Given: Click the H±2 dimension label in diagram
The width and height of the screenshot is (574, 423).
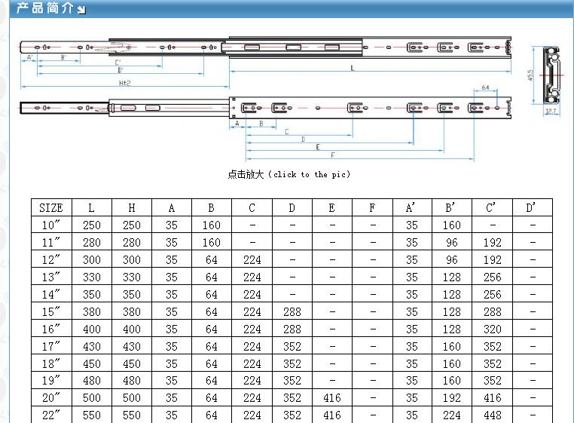Looking at the screenshot, I should coord(125,83).
